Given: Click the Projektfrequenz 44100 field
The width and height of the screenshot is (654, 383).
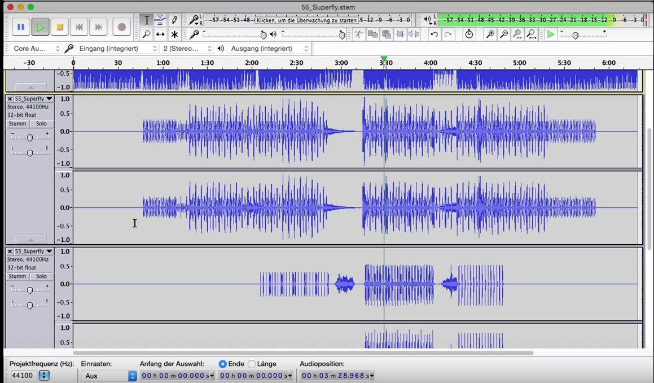Looking at the screenshot, I should point(24,376).
